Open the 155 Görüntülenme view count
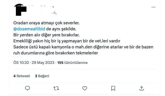This screenshot has height=96, width=165. [72, 63]
